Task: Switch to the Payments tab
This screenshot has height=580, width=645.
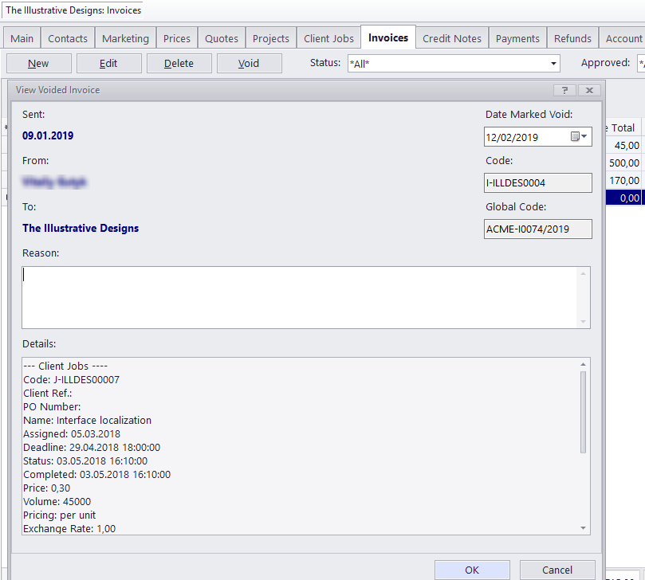Action: coord(517,37)
